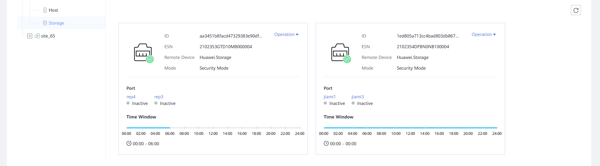The image size is (600, 166).
Task: Click the Storage database icon in tree
Action: pyautogui.click(x=45, y=23)
